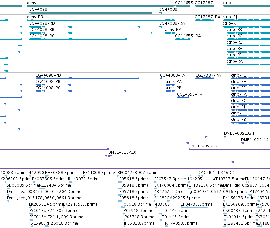The height and width of the screenshot is (228, 270).
Task: Select EST IP05718.5prime
Action: 120,195
